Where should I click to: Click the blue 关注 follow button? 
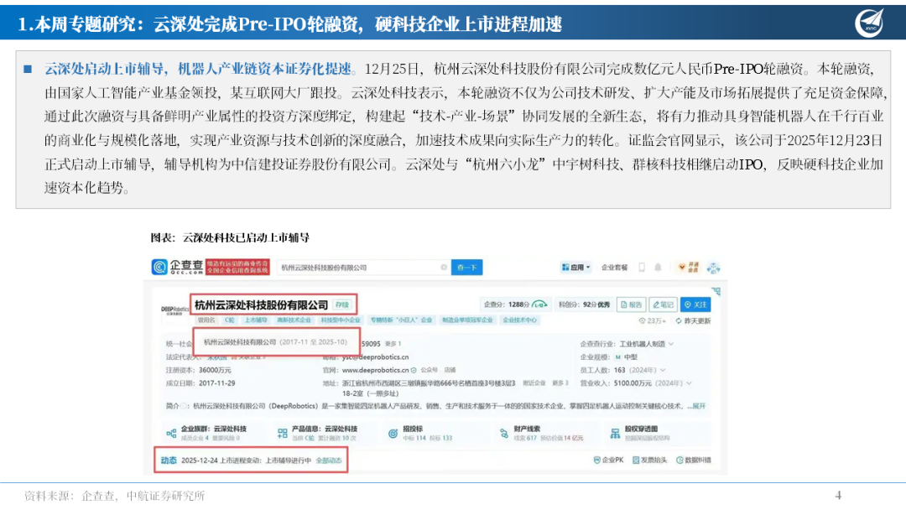[x=695, y=304]
